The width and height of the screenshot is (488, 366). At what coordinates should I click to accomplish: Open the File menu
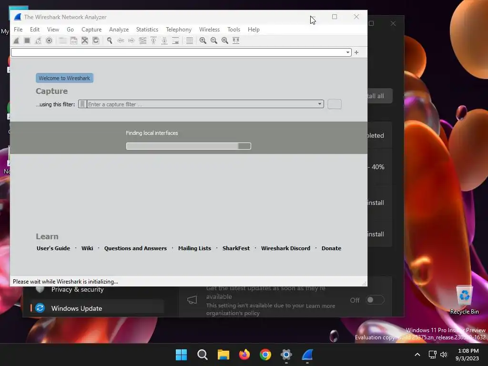coord(18,30)
